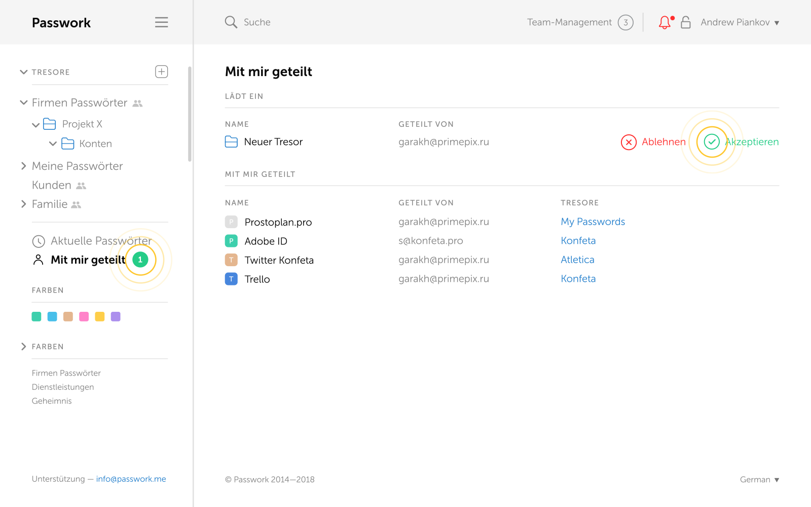
Task: Click shared users icon beside Kunden
Action: 81,186
